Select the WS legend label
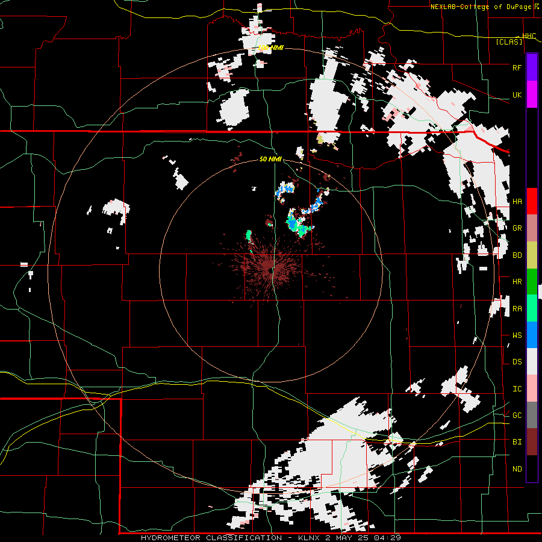Image resolution: width=542 pixels, height=542 pixels. pyautogui.click(x=517, y=335)
